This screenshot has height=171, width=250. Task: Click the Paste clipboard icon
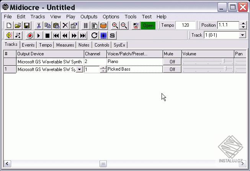tap(56, 26)
